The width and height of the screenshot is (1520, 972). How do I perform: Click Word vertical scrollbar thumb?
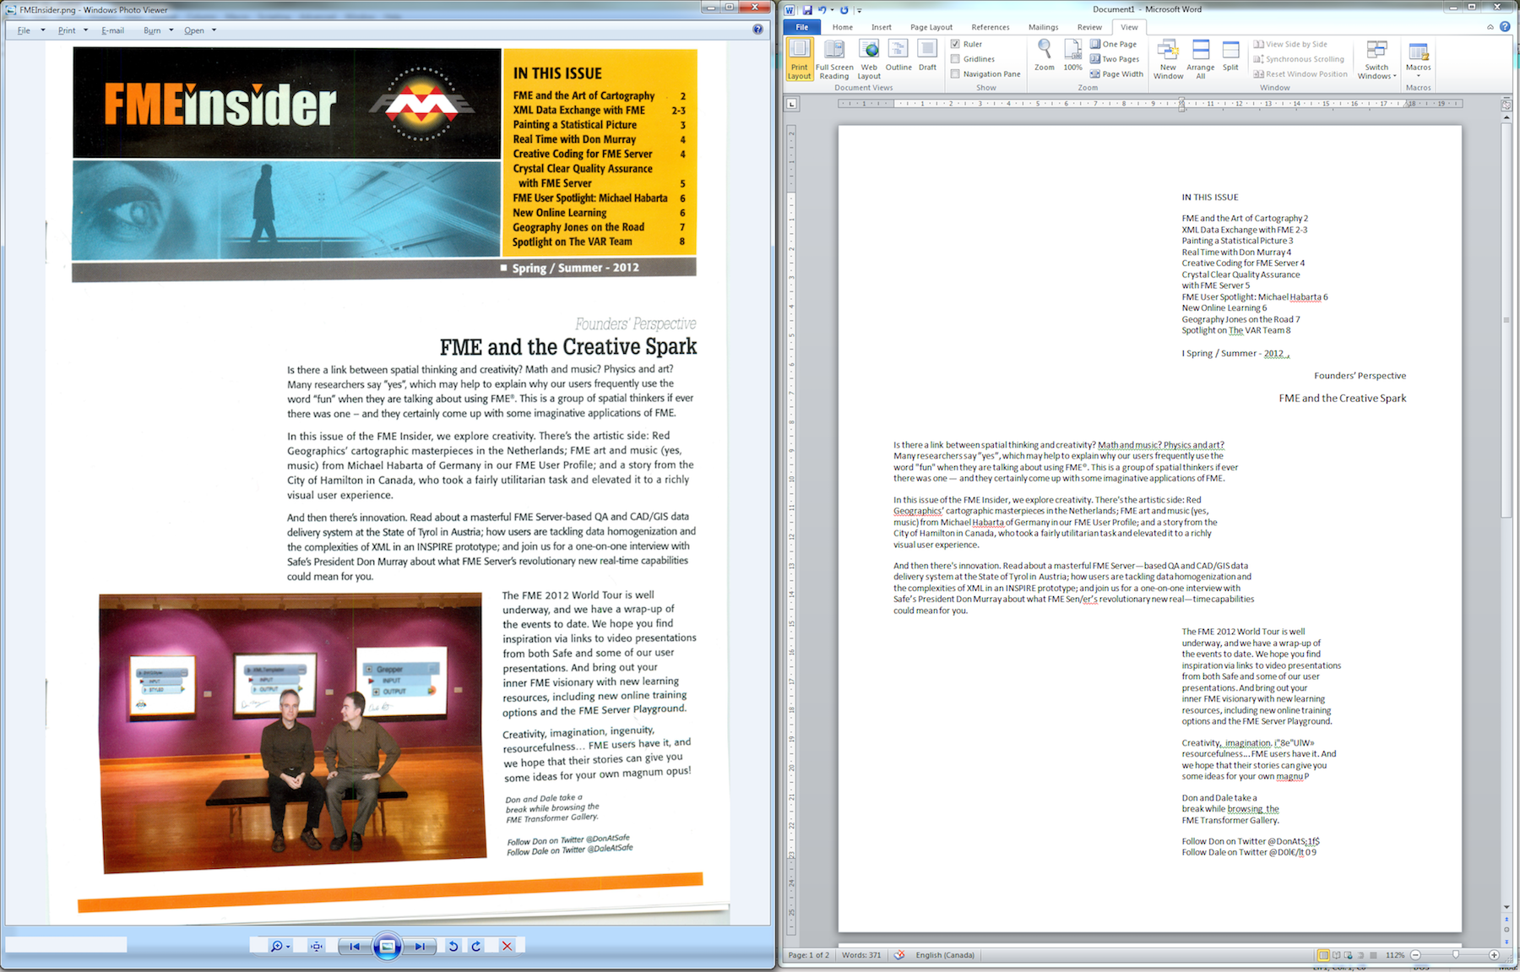[1506, 319]
